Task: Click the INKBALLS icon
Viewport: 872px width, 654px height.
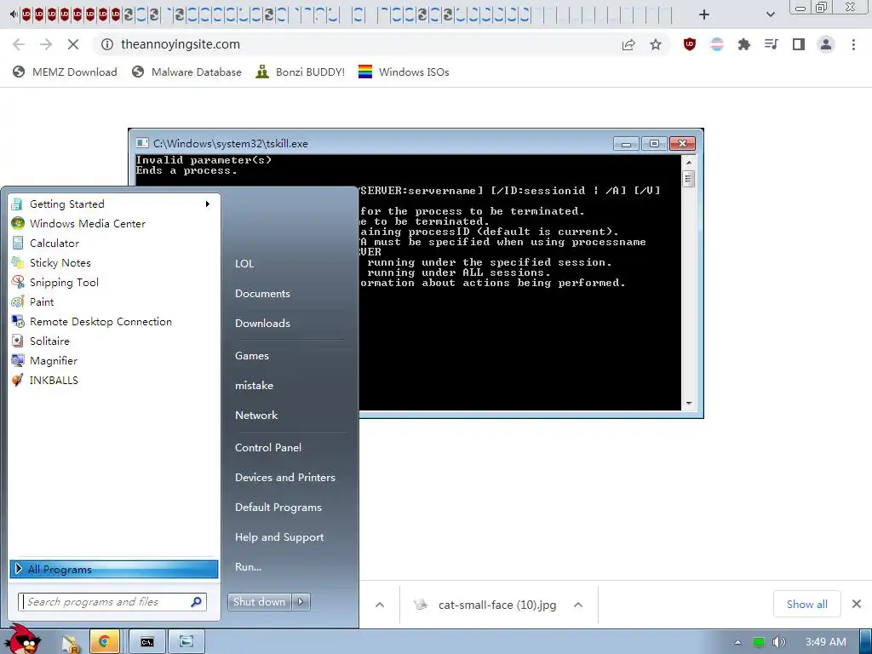Action: [x=18, y=381]
